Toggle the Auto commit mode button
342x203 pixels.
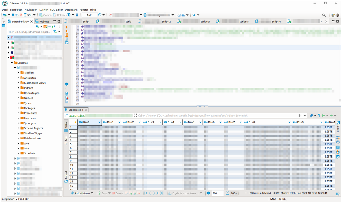pos(90,15)
